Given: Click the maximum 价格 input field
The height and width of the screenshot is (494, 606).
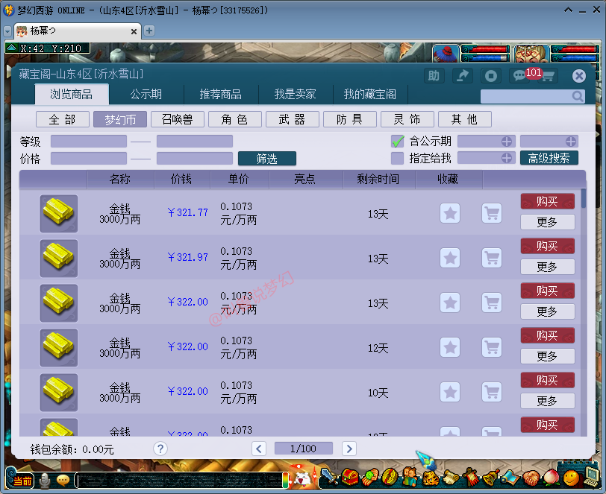Looking at the screenshot, I should point(194,158).
